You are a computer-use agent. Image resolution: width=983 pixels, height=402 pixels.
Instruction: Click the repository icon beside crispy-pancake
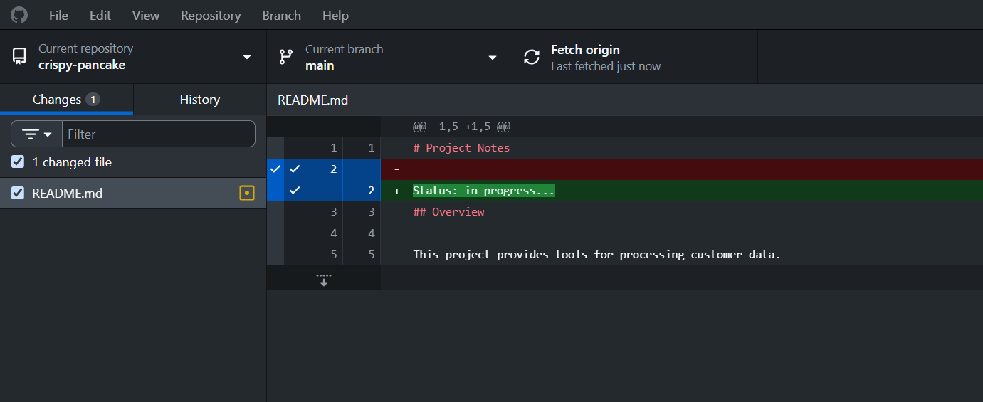19,57
